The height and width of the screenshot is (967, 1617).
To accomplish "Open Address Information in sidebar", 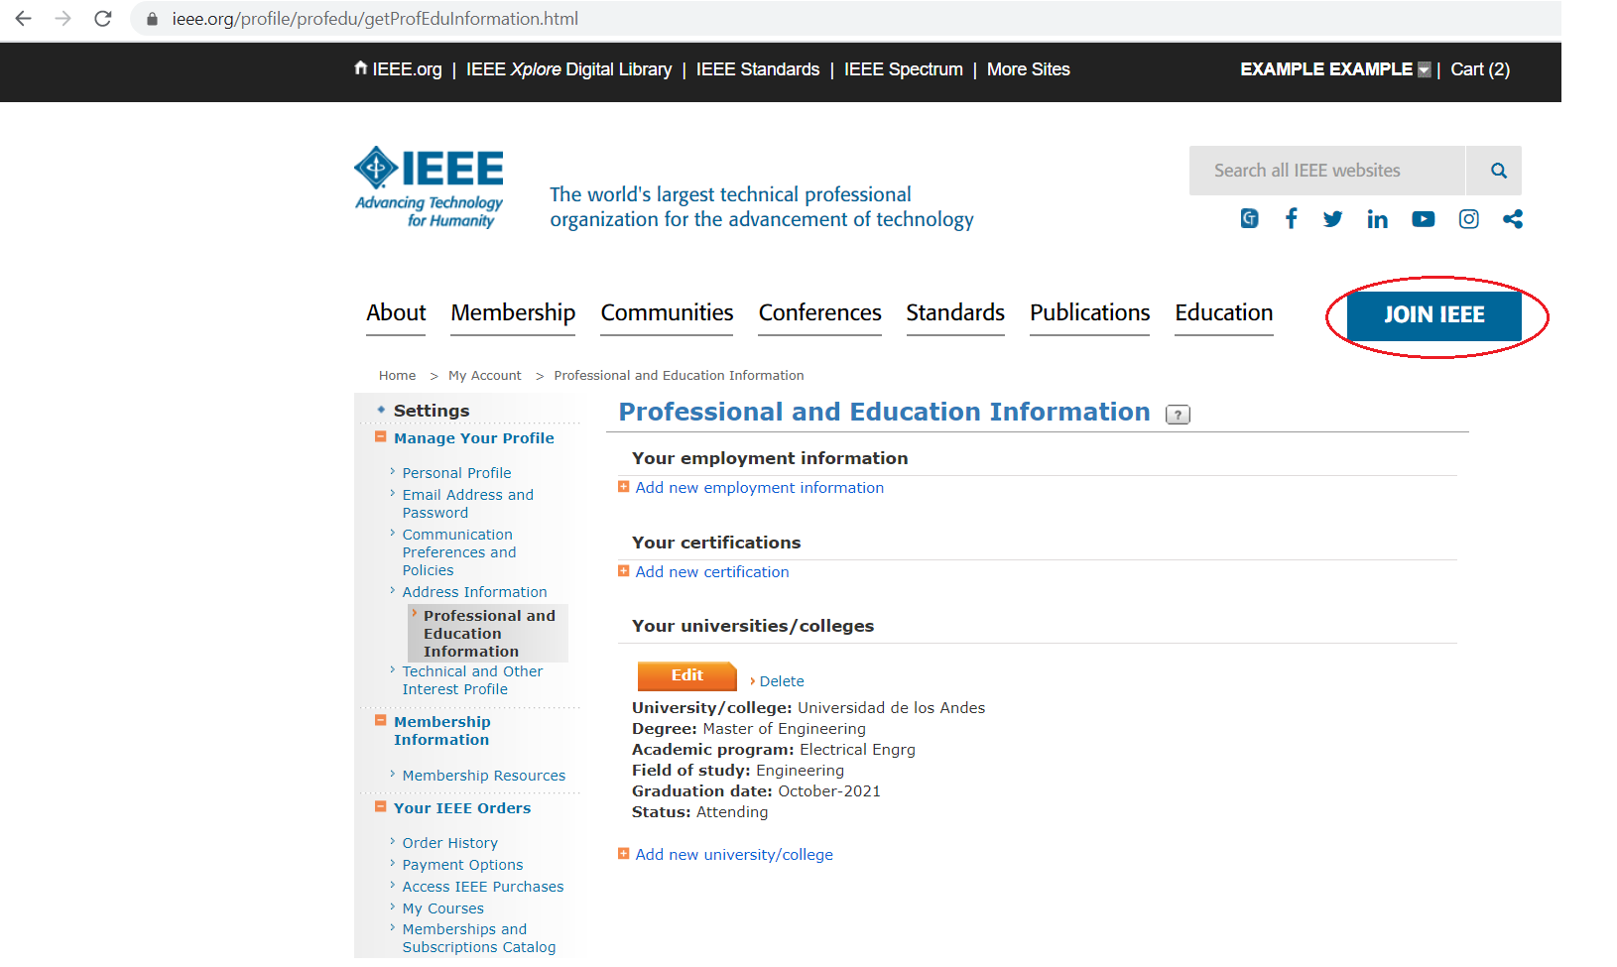I will pyautogui.click(x=474, y=592).
